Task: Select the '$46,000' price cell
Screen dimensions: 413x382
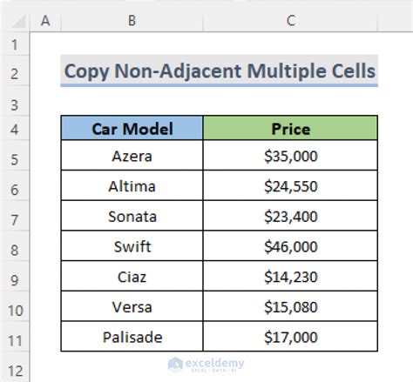Action: coord(290,246)
